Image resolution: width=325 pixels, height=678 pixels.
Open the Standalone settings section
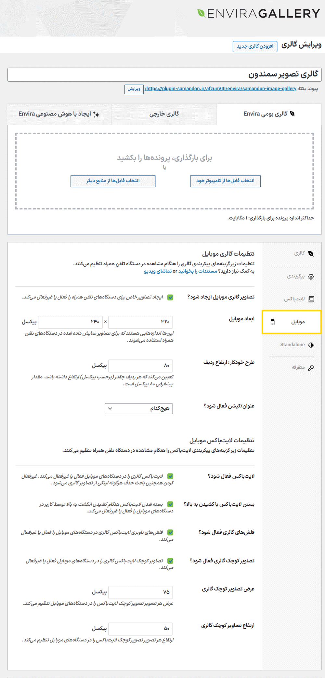tap(292, 345)
